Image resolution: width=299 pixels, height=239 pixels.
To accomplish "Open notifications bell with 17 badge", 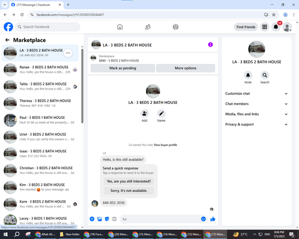I will click(x=276, y=27).
